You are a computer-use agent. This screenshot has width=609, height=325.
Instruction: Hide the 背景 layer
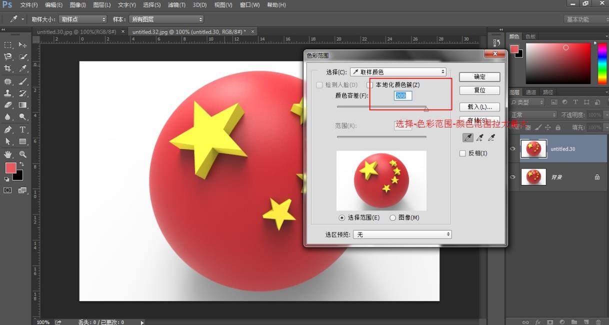tap(512, 177)
